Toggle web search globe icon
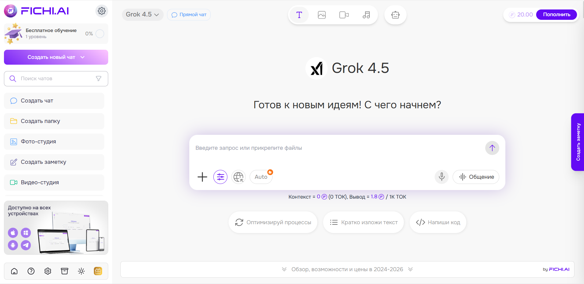The width and height of the screenshot is (584, 284). pos(238,177)
